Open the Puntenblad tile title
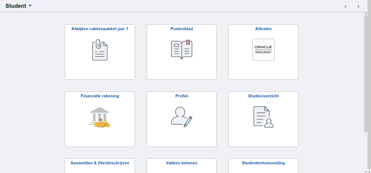371x173 pixels. click(x=182, y=29)
